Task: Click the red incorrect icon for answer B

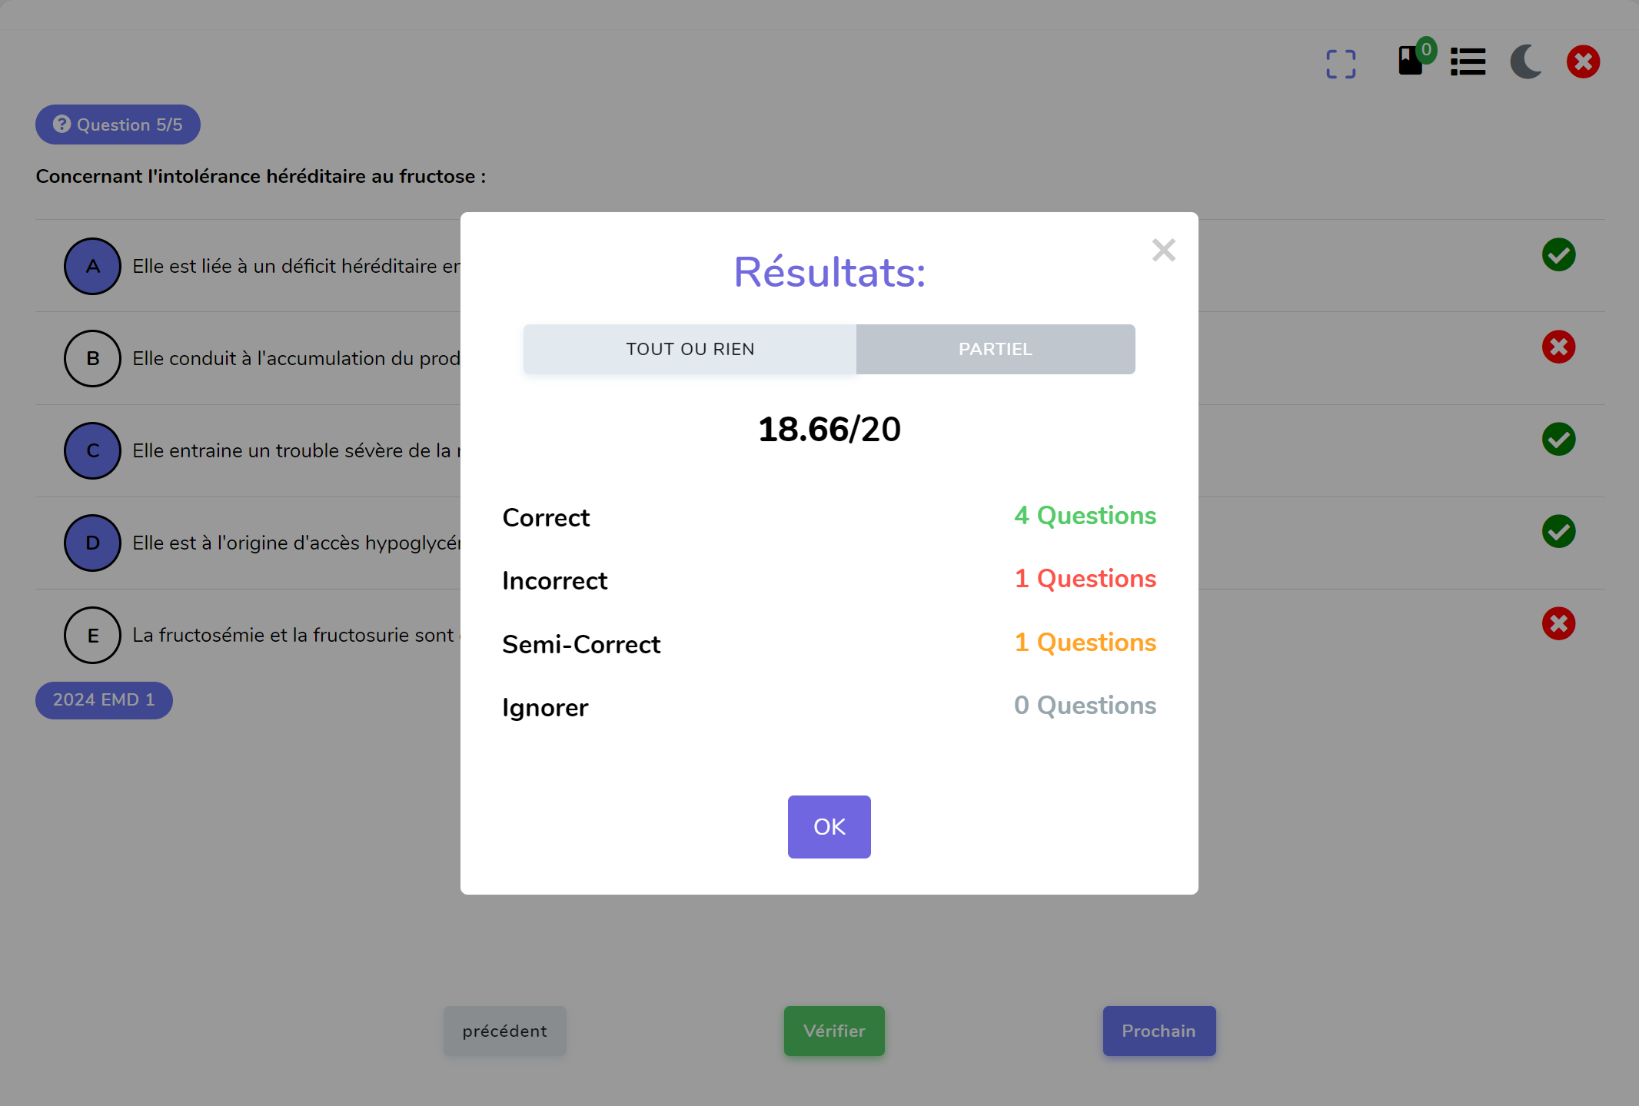Action: [1559, 347]
